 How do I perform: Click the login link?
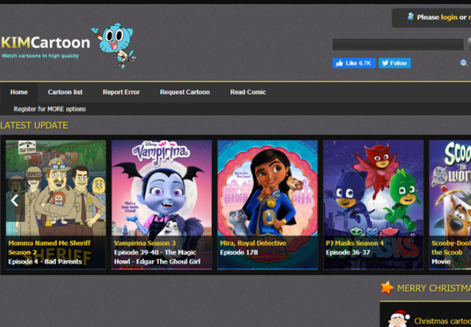pos(449,17)
